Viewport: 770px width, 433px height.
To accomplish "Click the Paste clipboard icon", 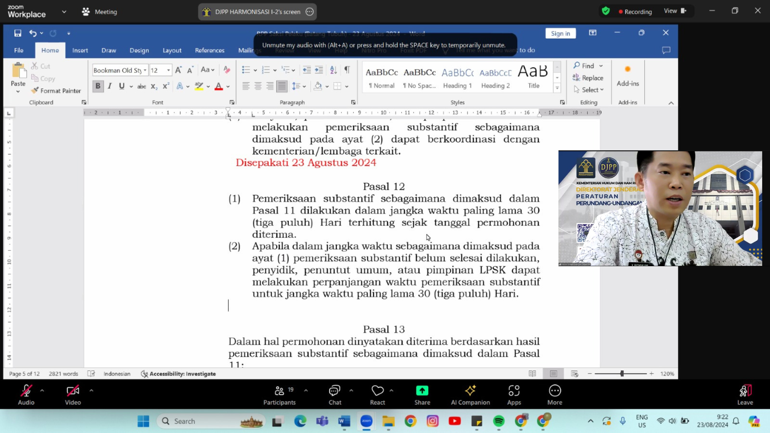I will (x=18, y=71).
